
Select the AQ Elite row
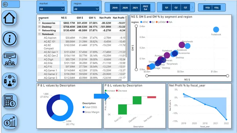81,63
